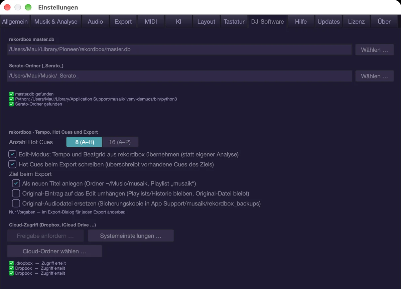Viewport: 401px width, 289px height.
Task: Show the Über tab
Action: pyautogui.click(x=384, y=21)
